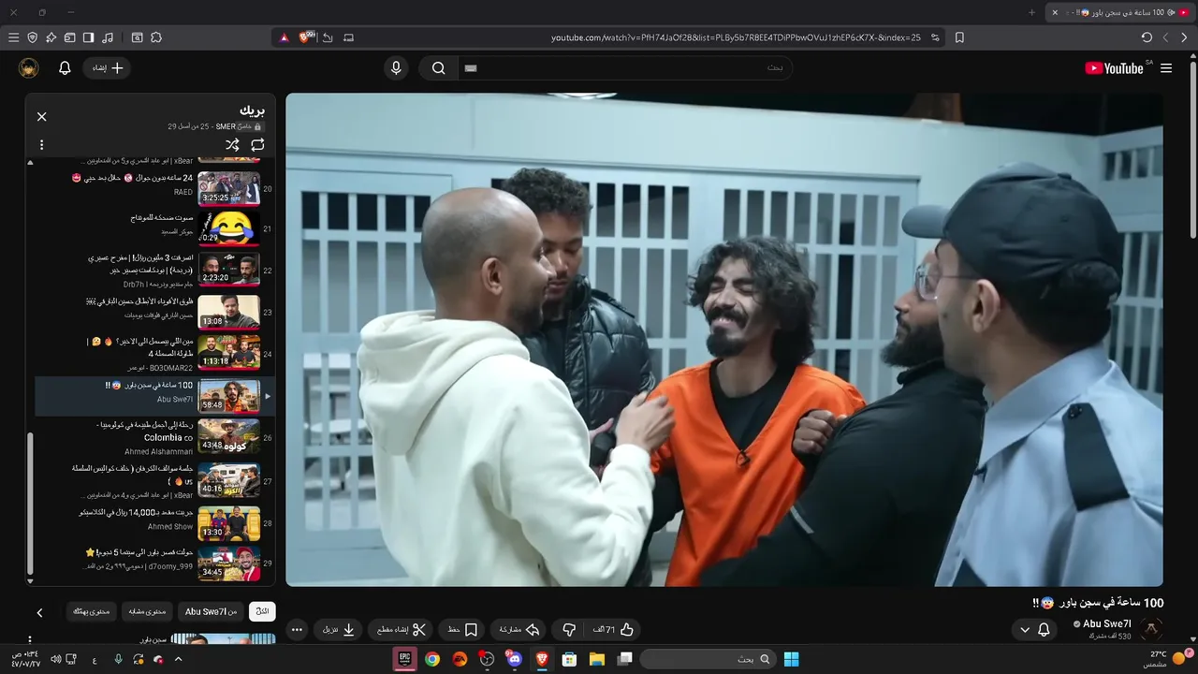Open the account avatar menu
Screen dimensions: 1198x674
[29, 68]
